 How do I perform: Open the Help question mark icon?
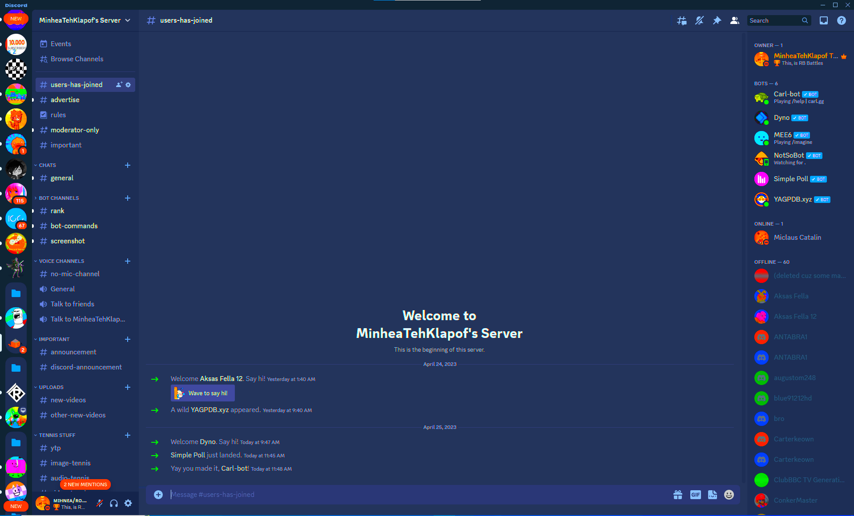(842, 20)
